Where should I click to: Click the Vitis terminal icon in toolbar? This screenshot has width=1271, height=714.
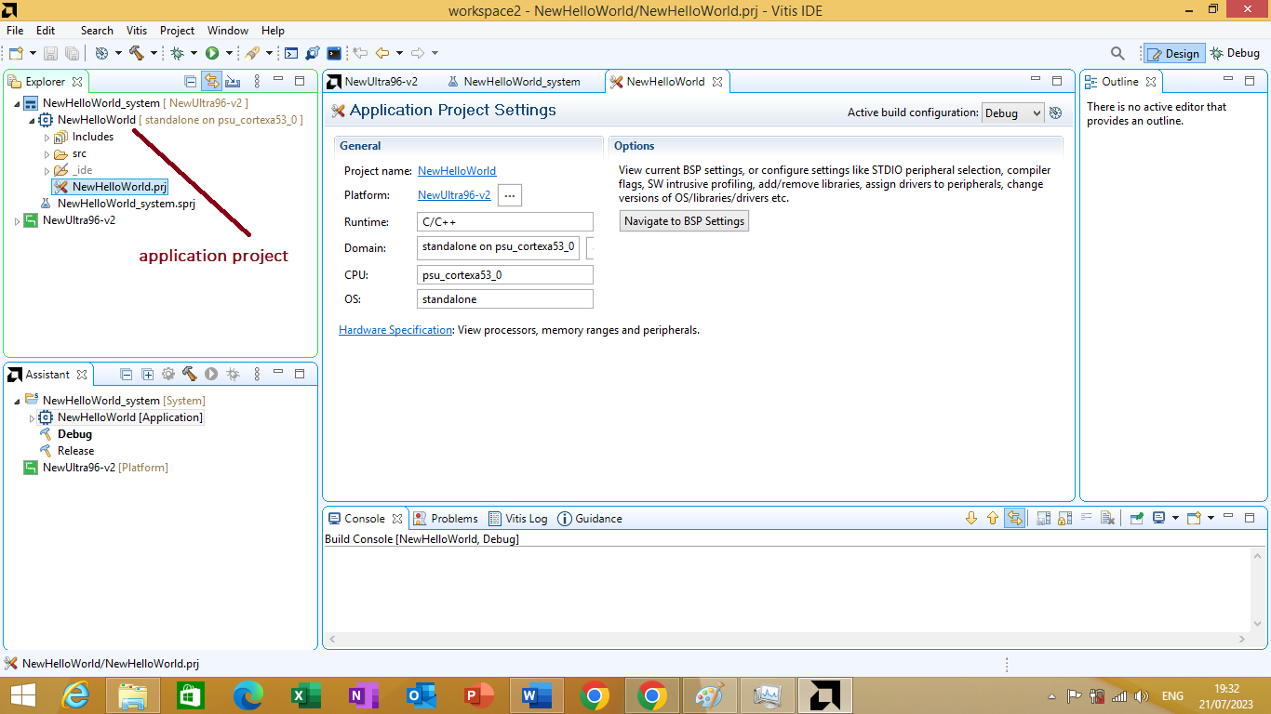334,53
